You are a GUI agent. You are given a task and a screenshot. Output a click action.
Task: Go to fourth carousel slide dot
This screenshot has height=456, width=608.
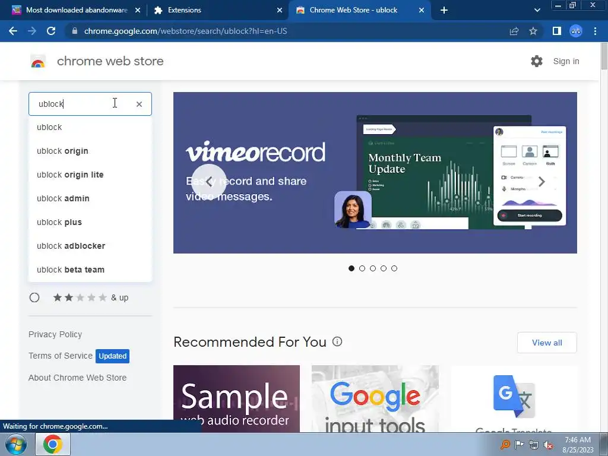(x=384, y=268)
